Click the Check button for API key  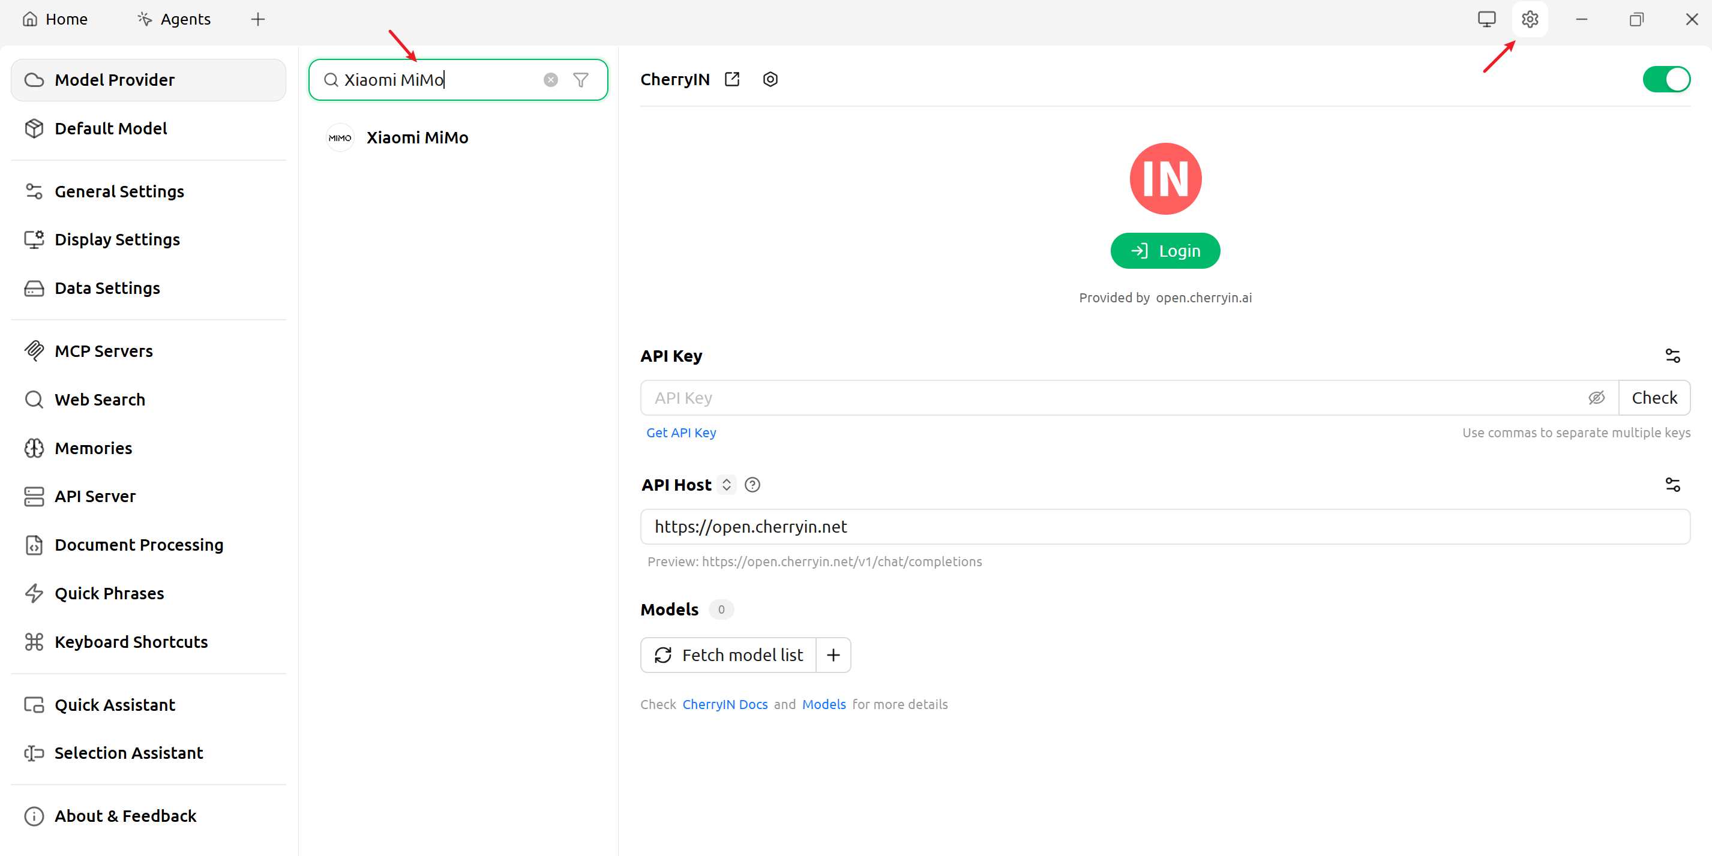[1654, 398]
